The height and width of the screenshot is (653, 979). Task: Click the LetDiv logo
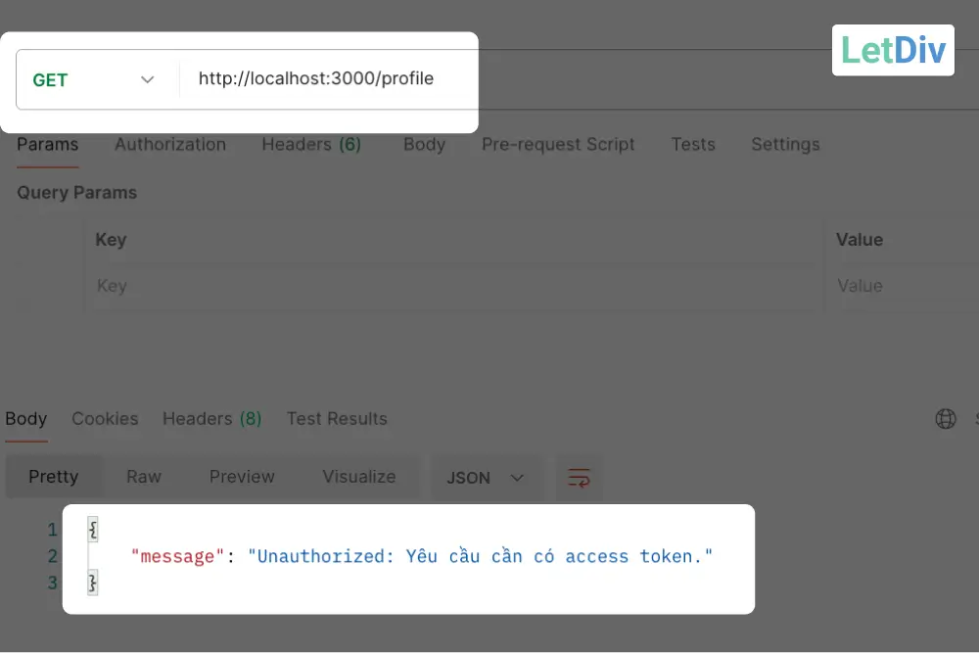point(893,50)
